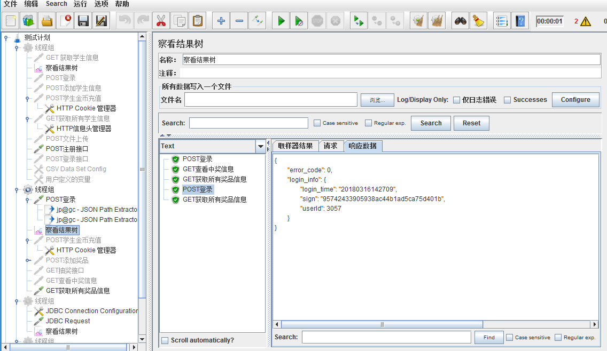Click the Search button

click(x=431, y=123)
